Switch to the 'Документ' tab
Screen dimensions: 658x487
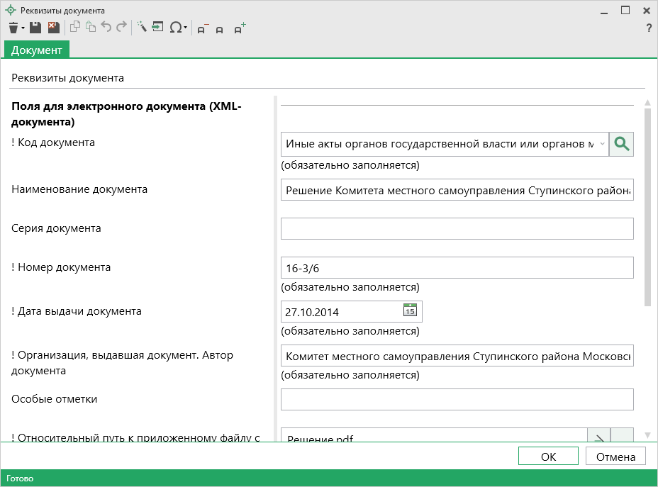click(x=36, y=50)
